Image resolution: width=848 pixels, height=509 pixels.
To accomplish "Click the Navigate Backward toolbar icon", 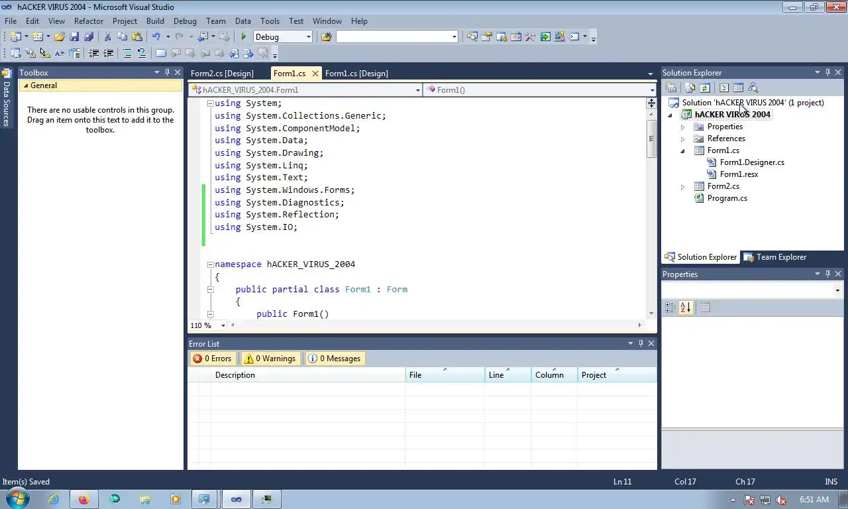I will [x=203, y=36].
